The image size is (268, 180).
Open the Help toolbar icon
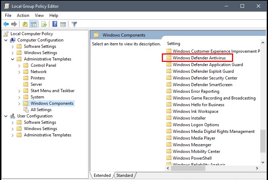(55, 24)
